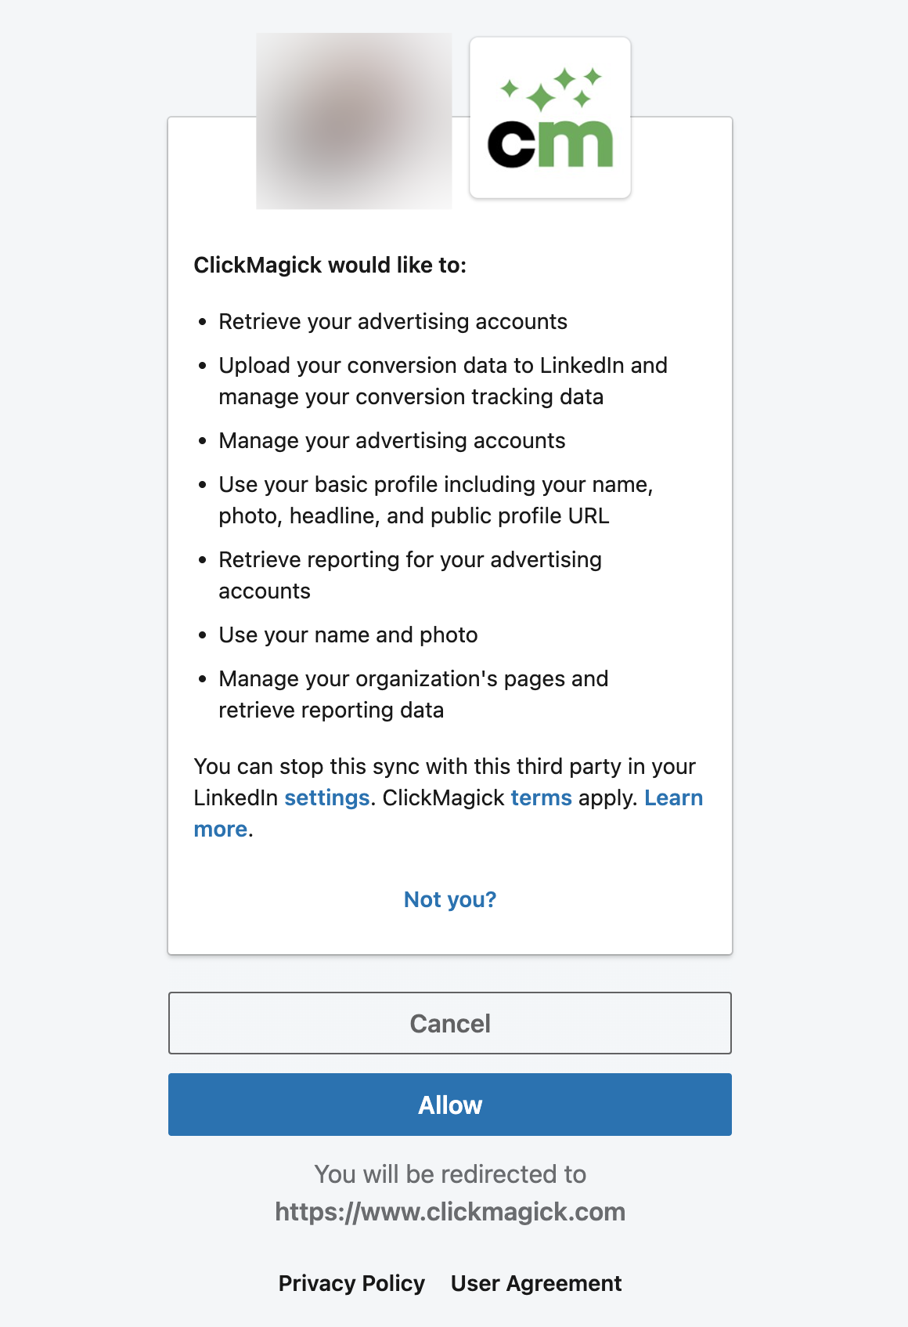Click the "Use your basic profile" permission
Image resolution: width=908 pixels, height=1327 pixels.
coord(435,500)
